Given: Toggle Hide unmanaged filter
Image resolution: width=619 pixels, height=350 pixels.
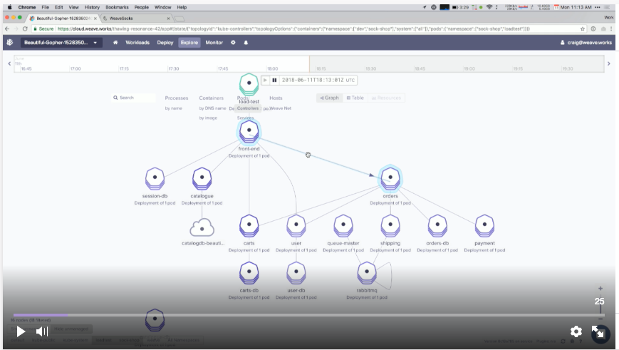Looking at the screenshot, I should tap(71, 329).
